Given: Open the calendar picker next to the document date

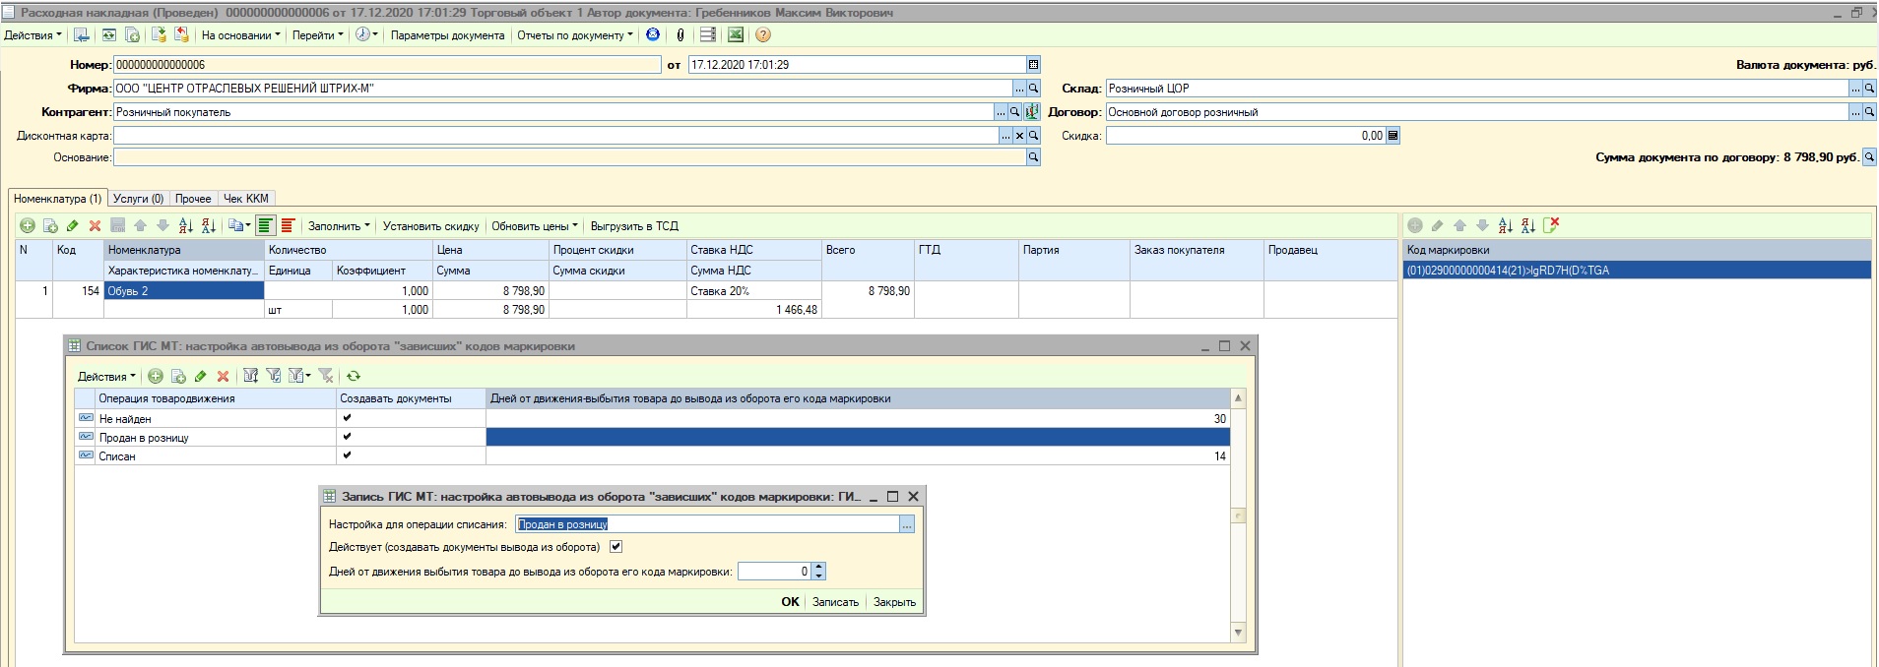Looking at the screenshot, I should [1033, 65].
